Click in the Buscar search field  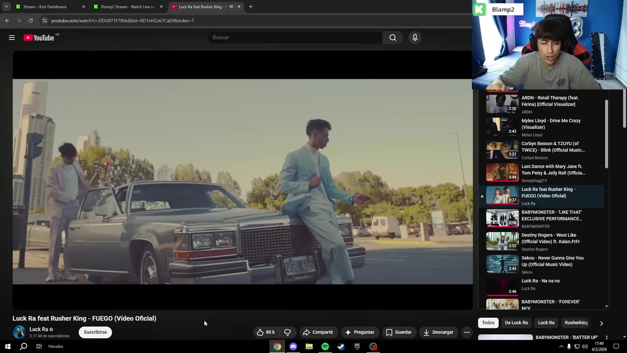point(295,38)
